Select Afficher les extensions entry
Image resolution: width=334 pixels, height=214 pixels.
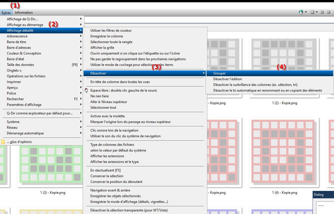tap(145, 156)
